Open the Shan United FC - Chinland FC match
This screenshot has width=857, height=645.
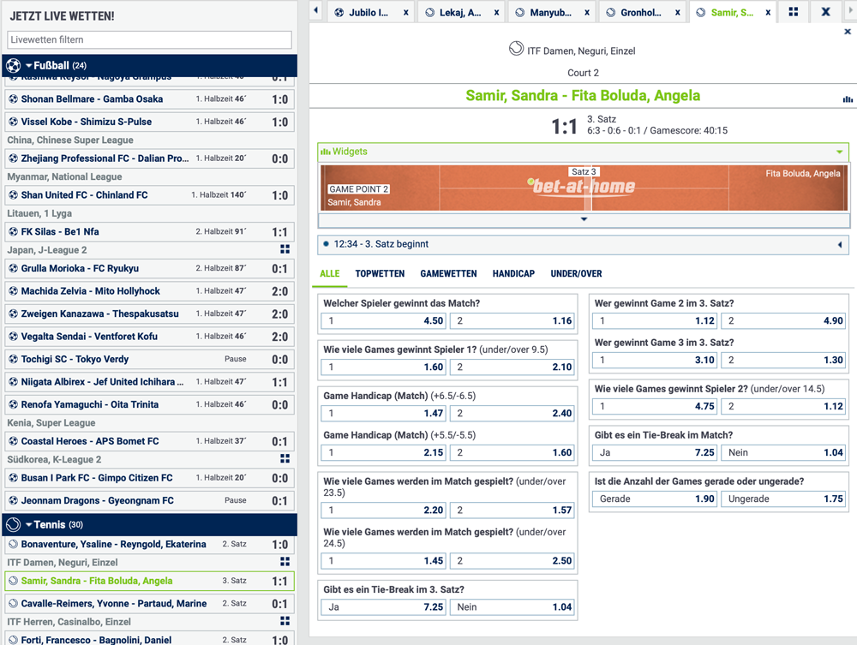click(149, 195)
